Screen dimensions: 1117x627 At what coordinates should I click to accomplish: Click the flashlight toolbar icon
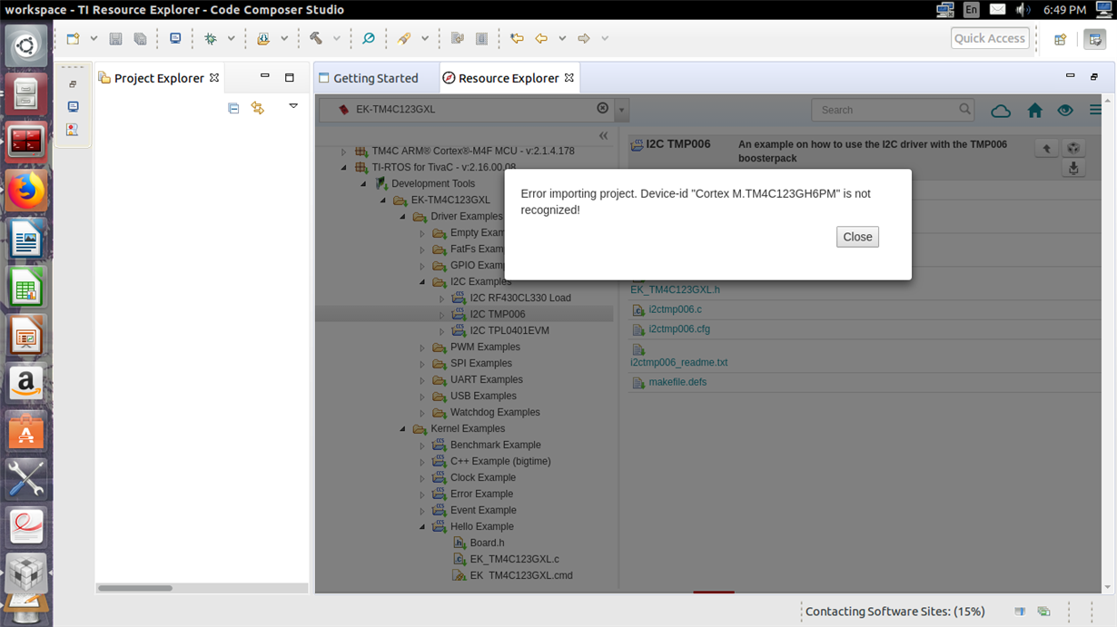tap(404, 39)
